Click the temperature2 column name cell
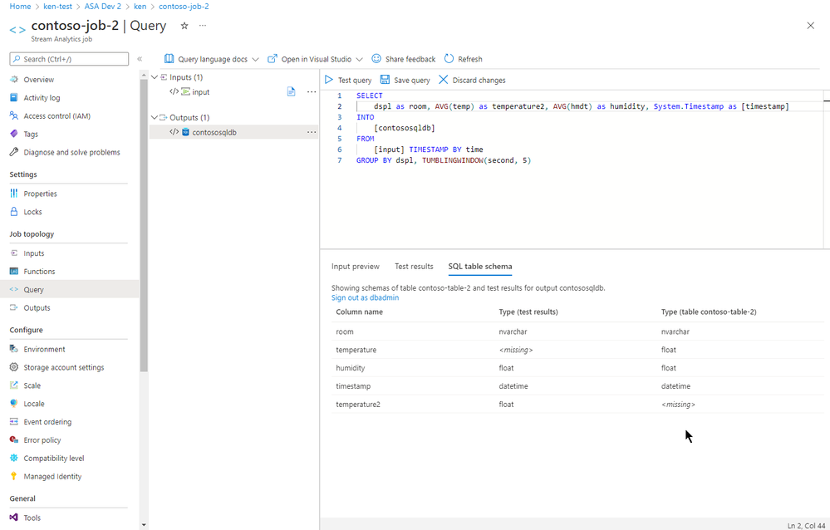Viewport: 830px width, 530px height. 358,404
